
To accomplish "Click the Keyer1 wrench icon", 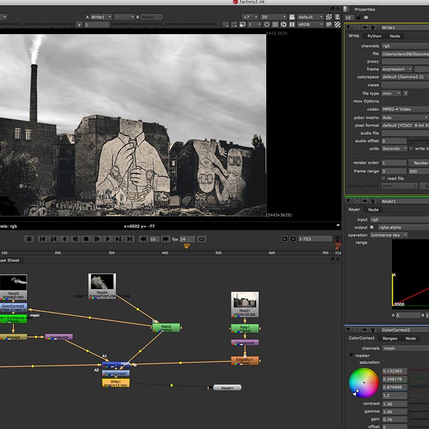I will point(373,201).
